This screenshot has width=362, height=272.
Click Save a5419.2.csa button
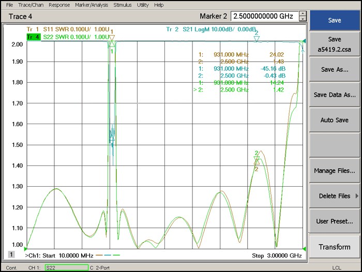335,44
